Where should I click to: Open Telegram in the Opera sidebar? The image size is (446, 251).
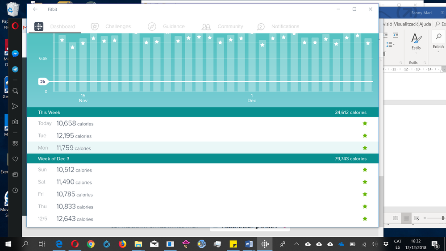pyautogui.click(x=15, y=69)
